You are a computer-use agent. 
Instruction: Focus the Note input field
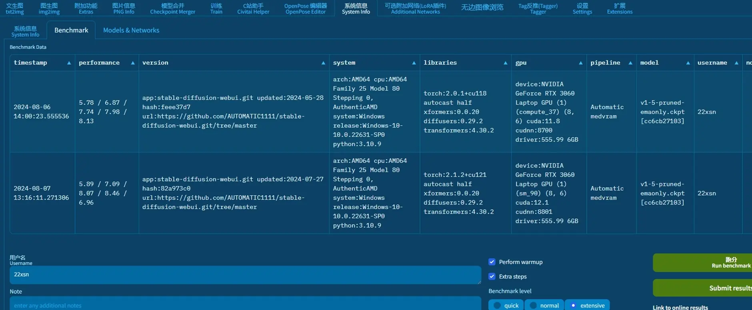point(245,304)
